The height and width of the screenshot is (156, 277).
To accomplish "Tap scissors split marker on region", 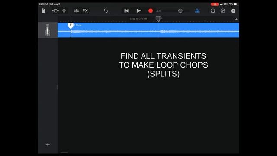I will (x=71, y=26).
